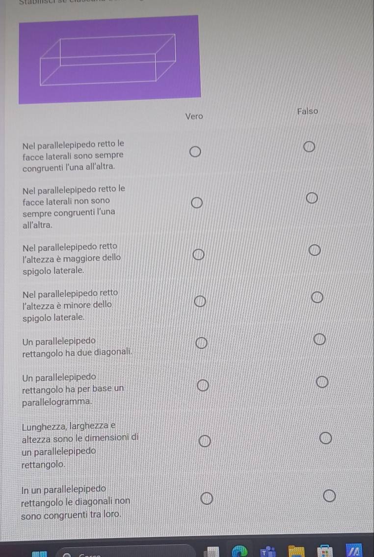This screenshot has height=557, width=374.
Task: Open Microsoft Teams from the taskbar
Action: [x=268, y=552]
